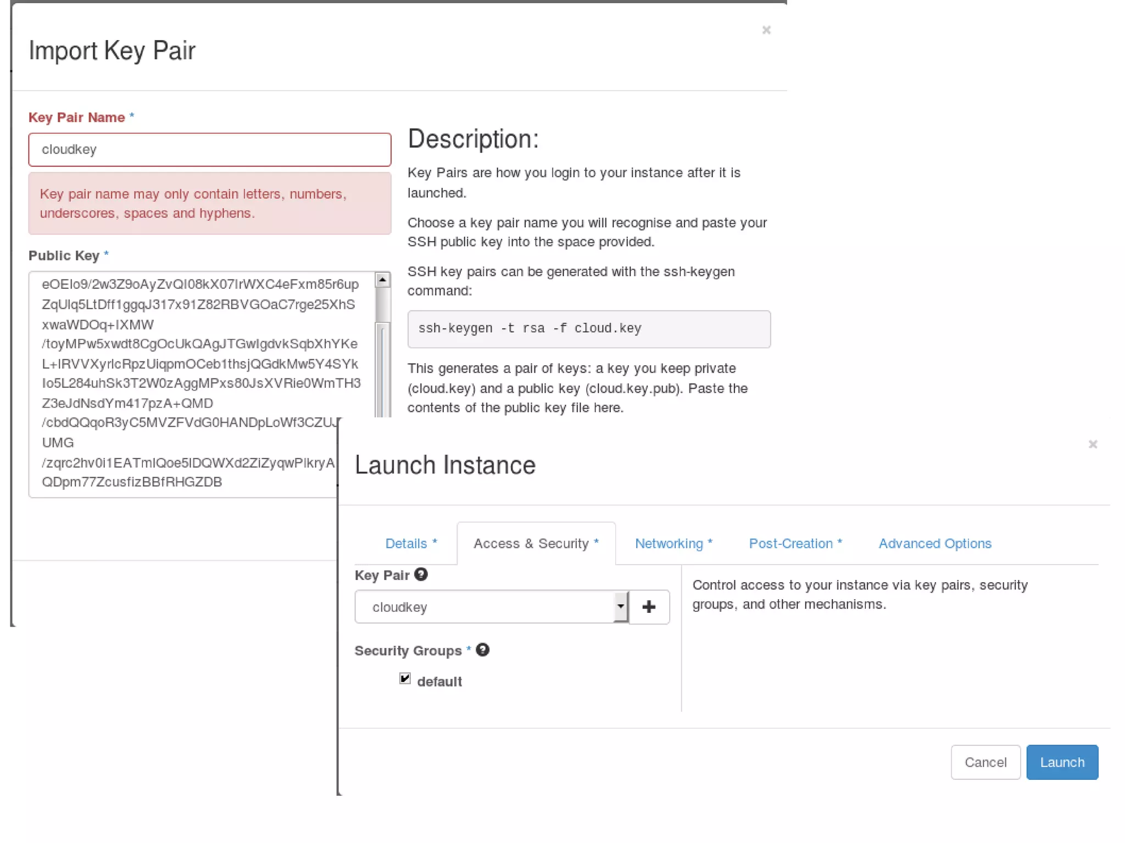
Task: Click the plus icon beside Key Pair dropdown
Action: pos(649,607)
